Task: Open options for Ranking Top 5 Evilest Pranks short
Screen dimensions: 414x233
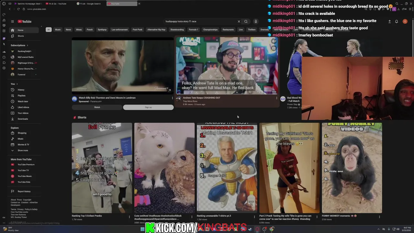Action: pyautogui.click(x=129, y=216)
